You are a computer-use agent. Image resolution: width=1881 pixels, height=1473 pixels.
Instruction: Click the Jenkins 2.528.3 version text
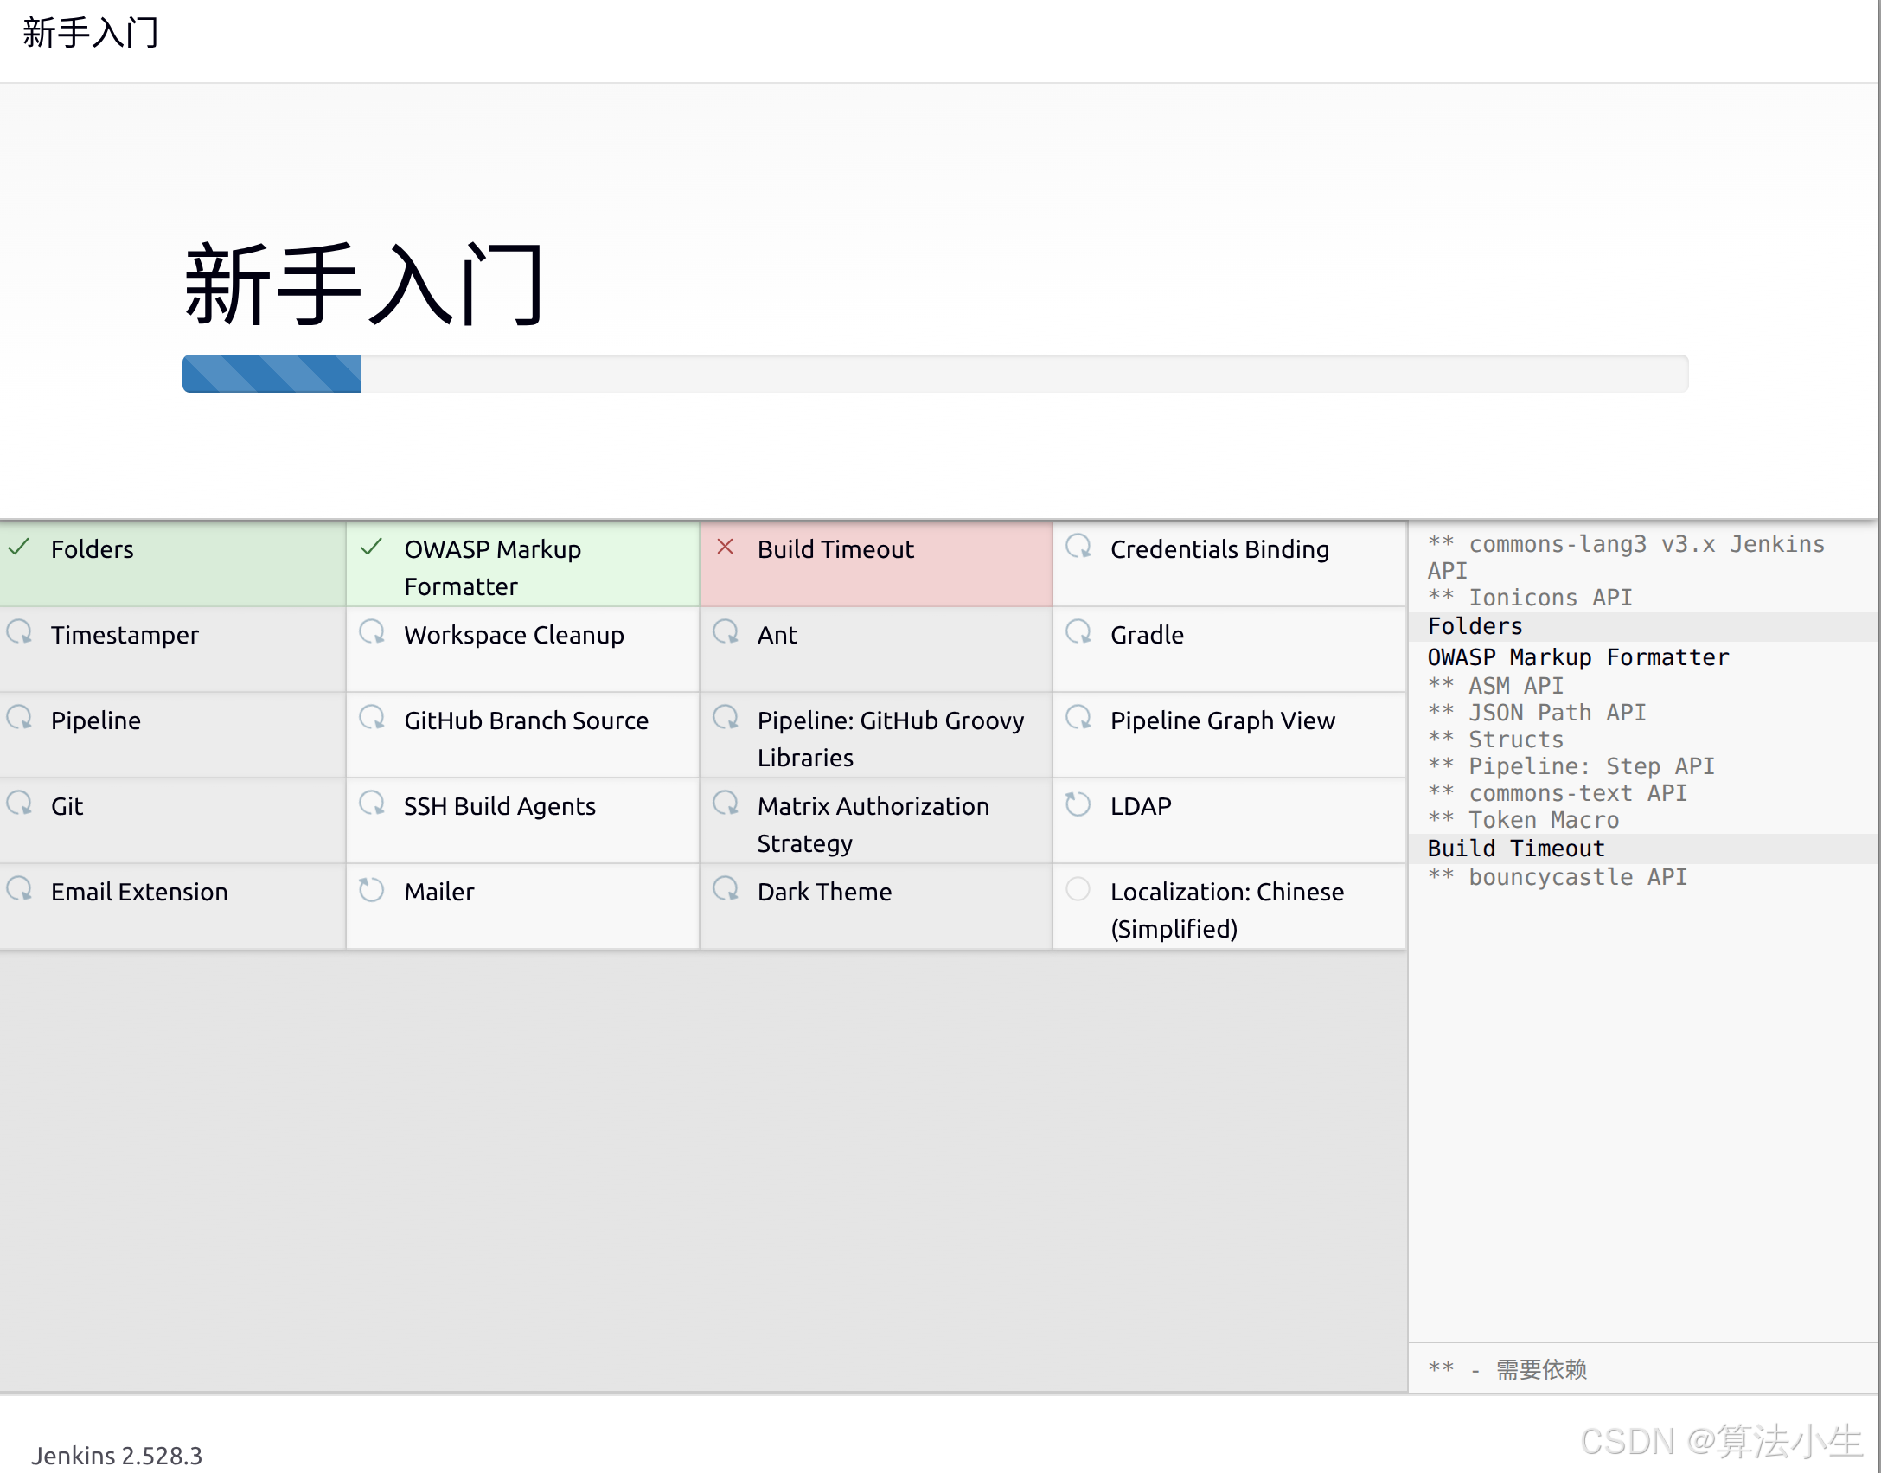coord(117,1456)
